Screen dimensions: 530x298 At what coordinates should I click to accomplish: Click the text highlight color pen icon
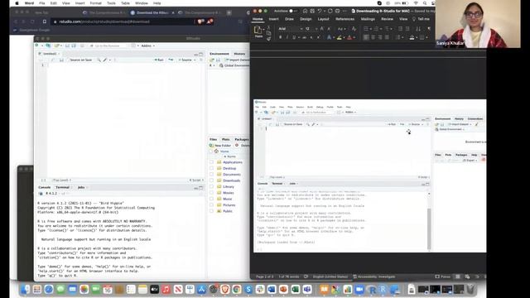click(x=339, y=37)
